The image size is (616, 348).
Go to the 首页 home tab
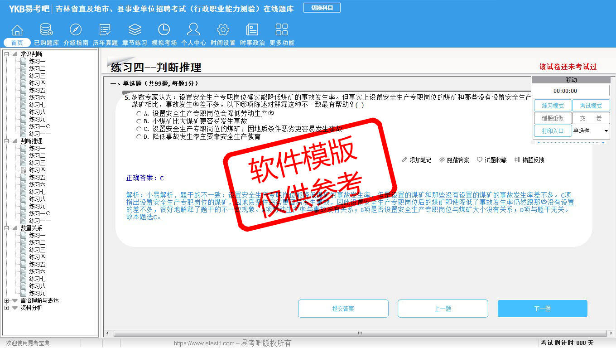coord(17,43)
